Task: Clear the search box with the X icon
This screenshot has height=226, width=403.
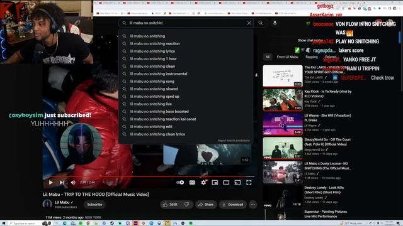Action: pyautogui.click(x=249, y=23)
